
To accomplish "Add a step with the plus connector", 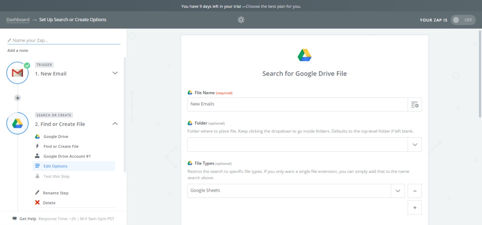I will (x=17, y=98).
